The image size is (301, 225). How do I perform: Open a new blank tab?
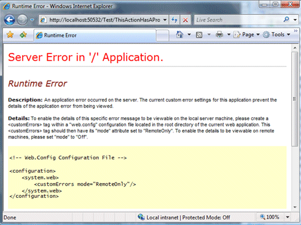(163, 36)
